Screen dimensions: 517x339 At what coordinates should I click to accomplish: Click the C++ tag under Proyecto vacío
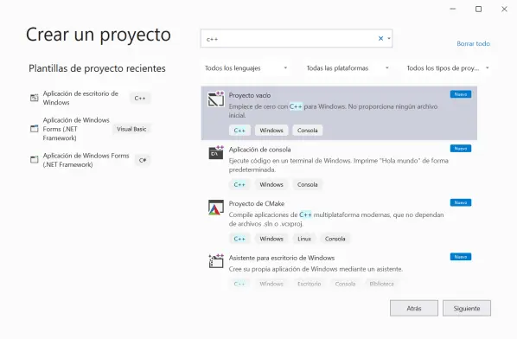point(239,131)
